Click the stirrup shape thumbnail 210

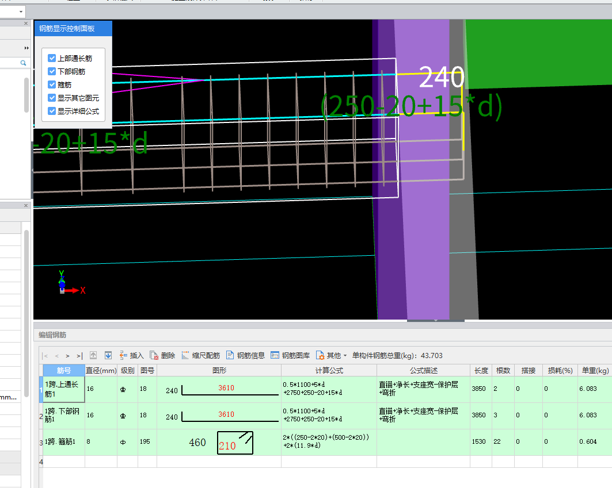(235, 443)
